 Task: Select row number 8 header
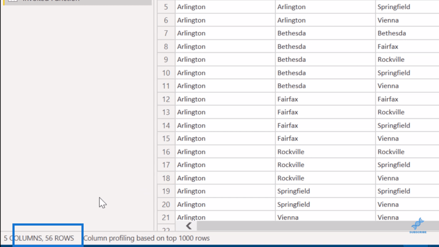click(x=166, y=46)
